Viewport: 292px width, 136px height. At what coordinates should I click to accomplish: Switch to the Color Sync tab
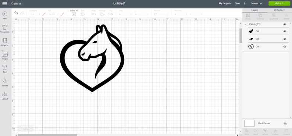click(x=279, y=10)
